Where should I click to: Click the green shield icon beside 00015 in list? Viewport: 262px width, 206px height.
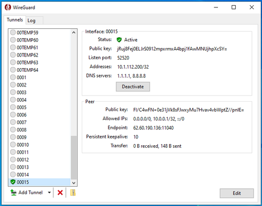(13, 182)
